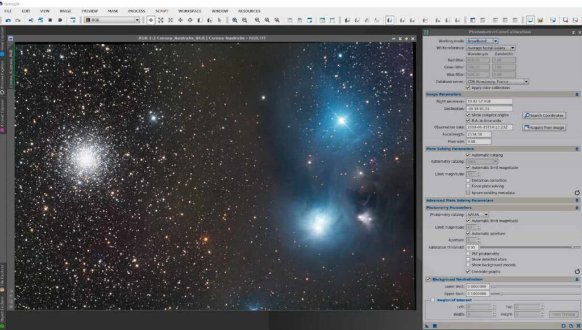The width and height of the screenshot is (582, 330).
Task: Enable Show detected stars checkbox
Action: pos(468,259)
